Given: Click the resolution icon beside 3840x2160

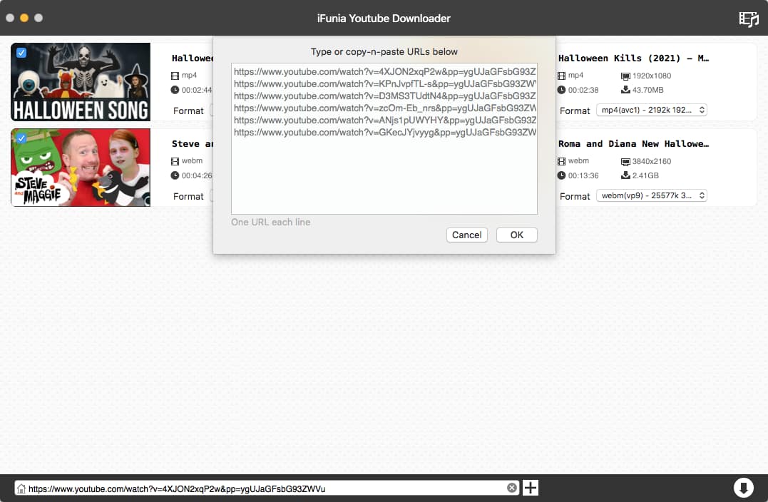Looking at the screenshot, I should [x=625, y=161].
